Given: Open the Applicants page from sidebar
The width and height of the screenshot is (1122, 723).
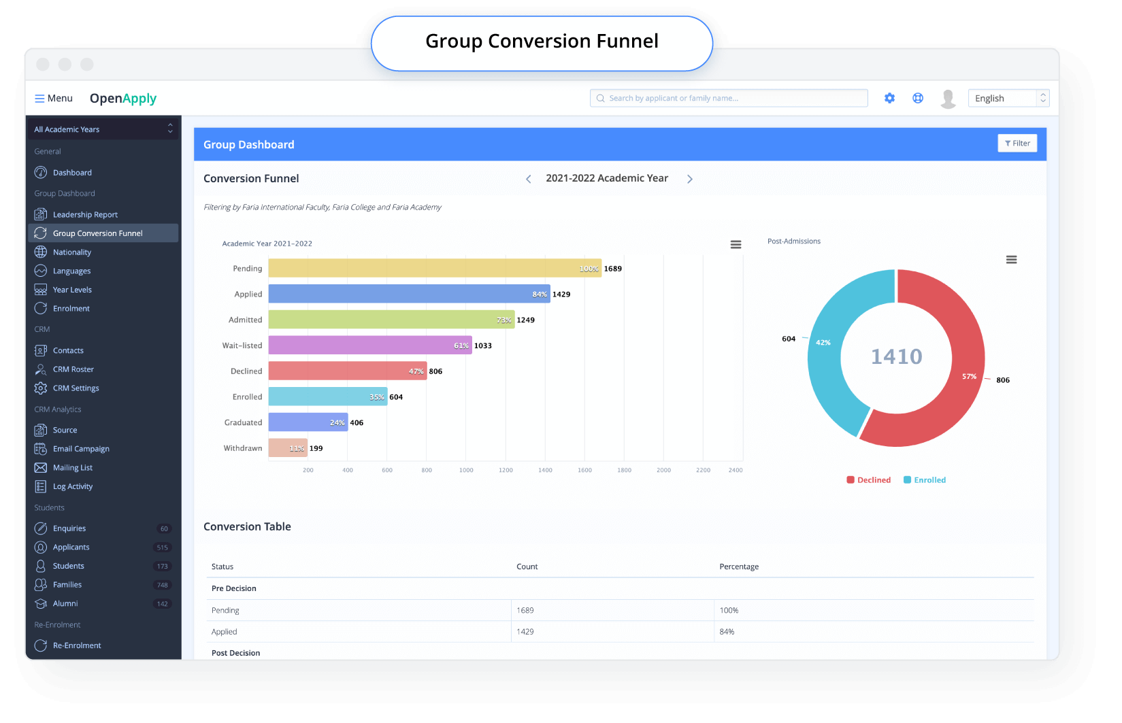Looking at the screenshot, I should click(x=71, y=548).
